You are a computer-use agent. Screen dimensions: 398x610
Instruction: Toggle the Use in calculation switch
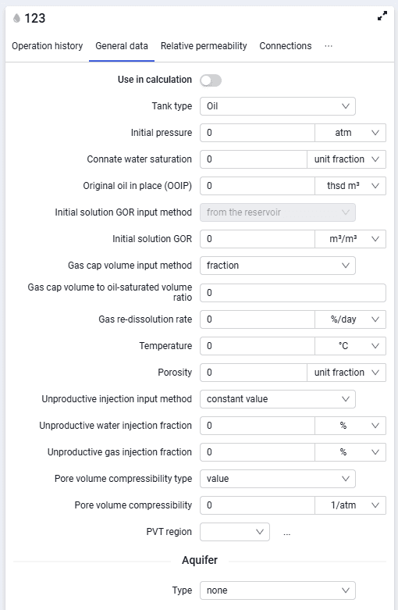click(x=211, y=80)
